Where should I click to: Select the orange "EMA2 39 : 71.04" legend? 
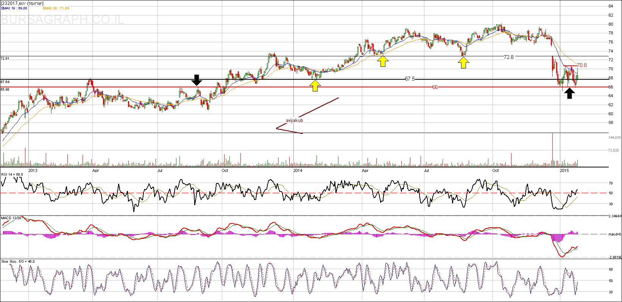pyautogui.click(x=56, y=8)
